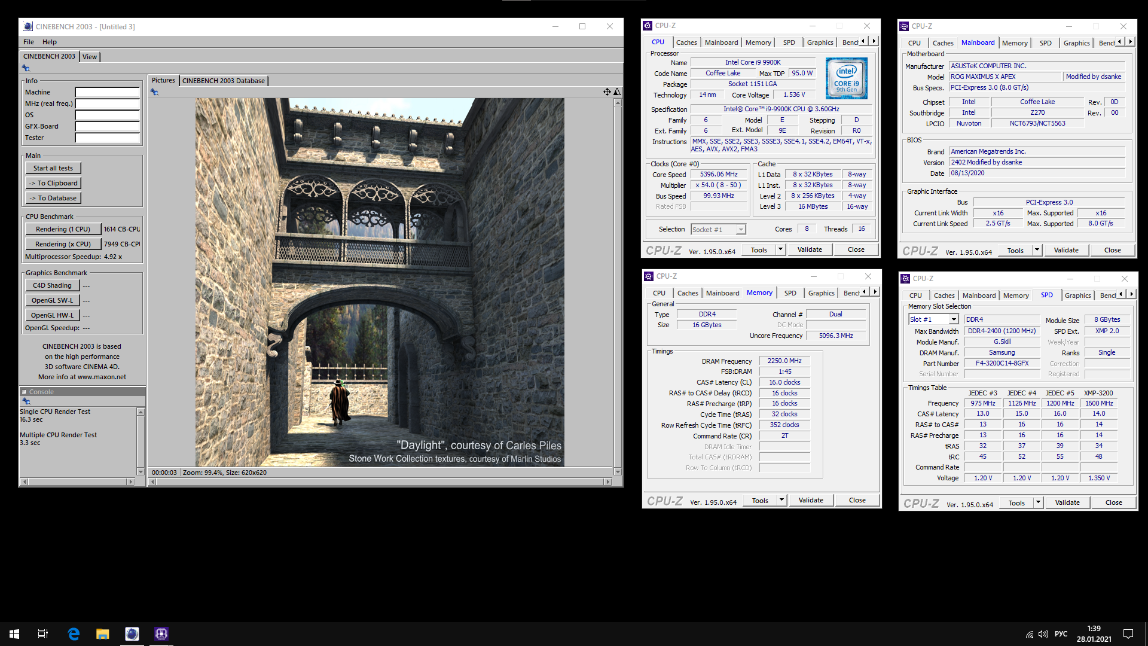Click into the MHz (real freq.) field
The image size is (1148, 646).
[x=108, y=103]
